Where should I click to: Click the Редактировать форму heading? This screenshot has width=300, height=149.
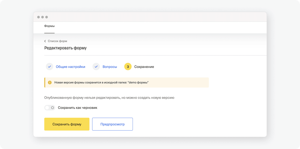[65, 48]
